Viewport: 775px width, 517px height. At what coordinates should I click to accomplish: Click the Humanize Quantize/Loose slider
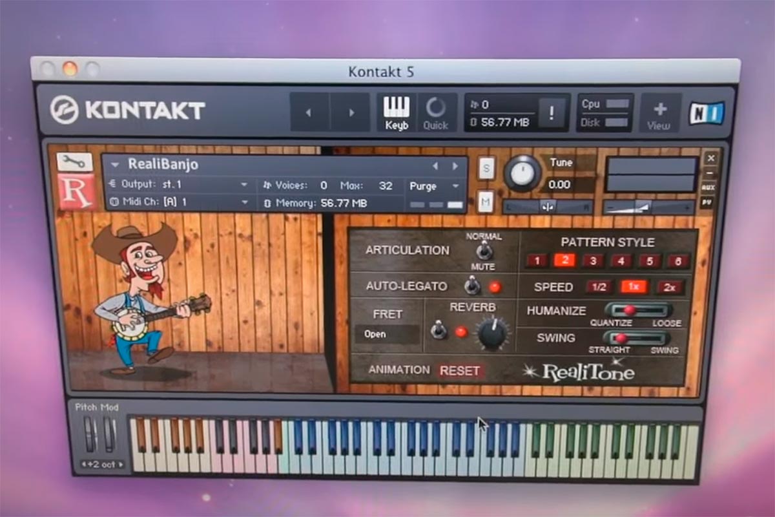[x=638, y=310]
